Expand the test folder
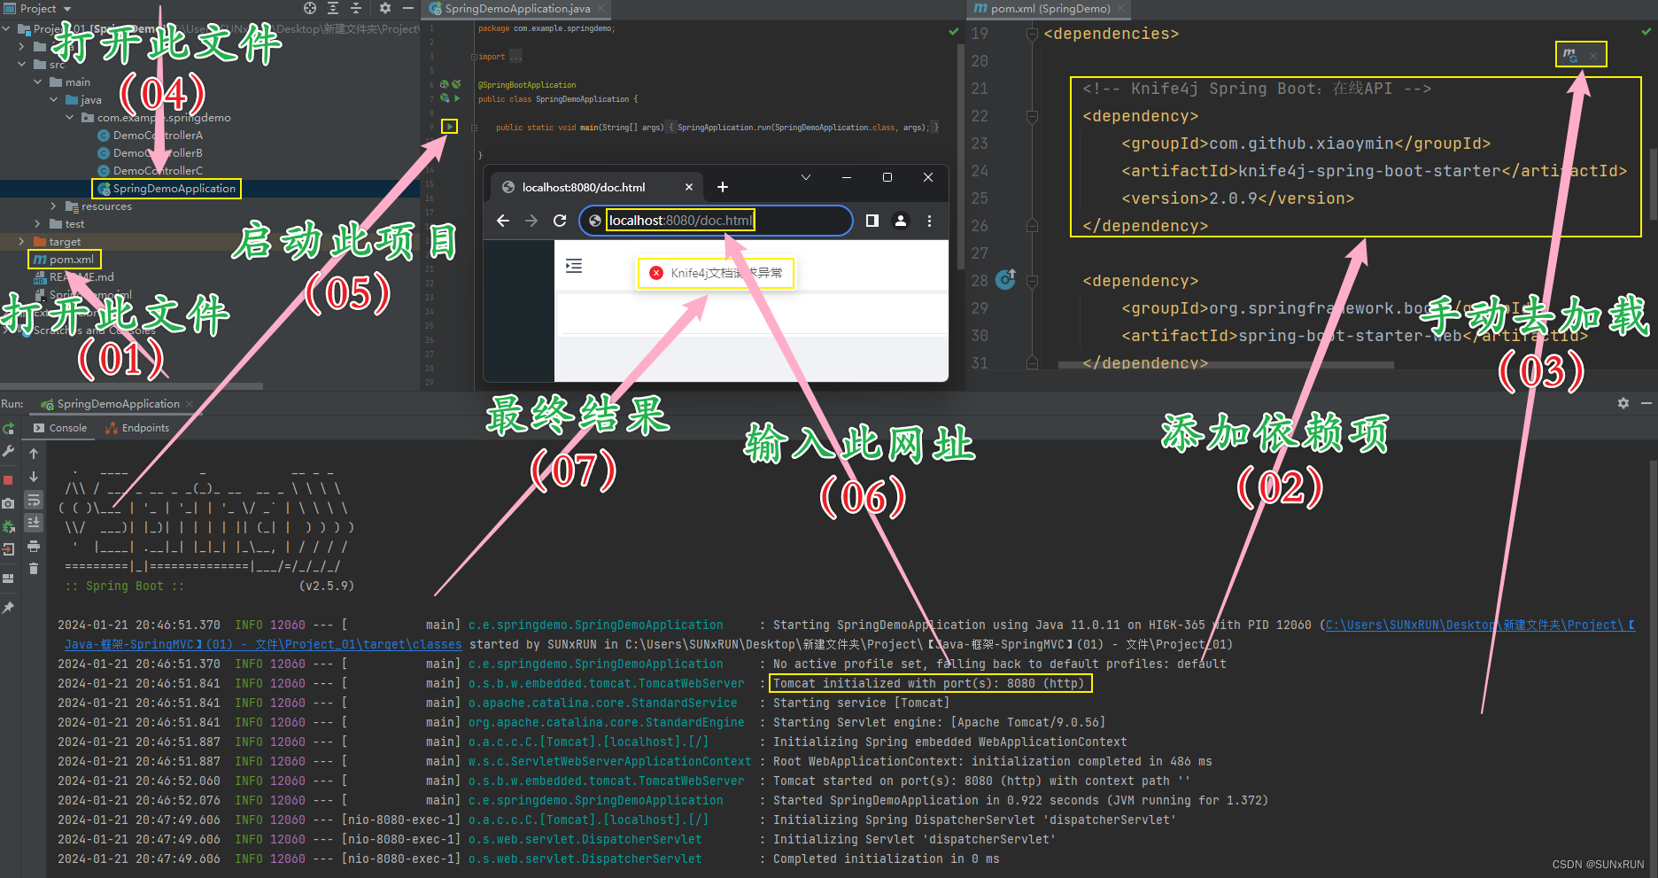The width and height of the screenshot is (1658, 878). pos(37,224)
